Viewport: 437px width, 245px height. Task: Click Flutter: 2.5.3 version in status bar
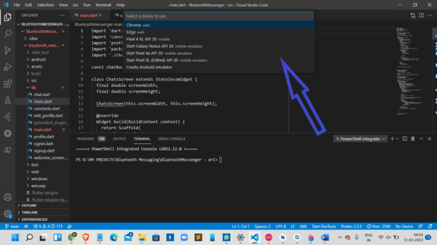[x=351, y=226]
